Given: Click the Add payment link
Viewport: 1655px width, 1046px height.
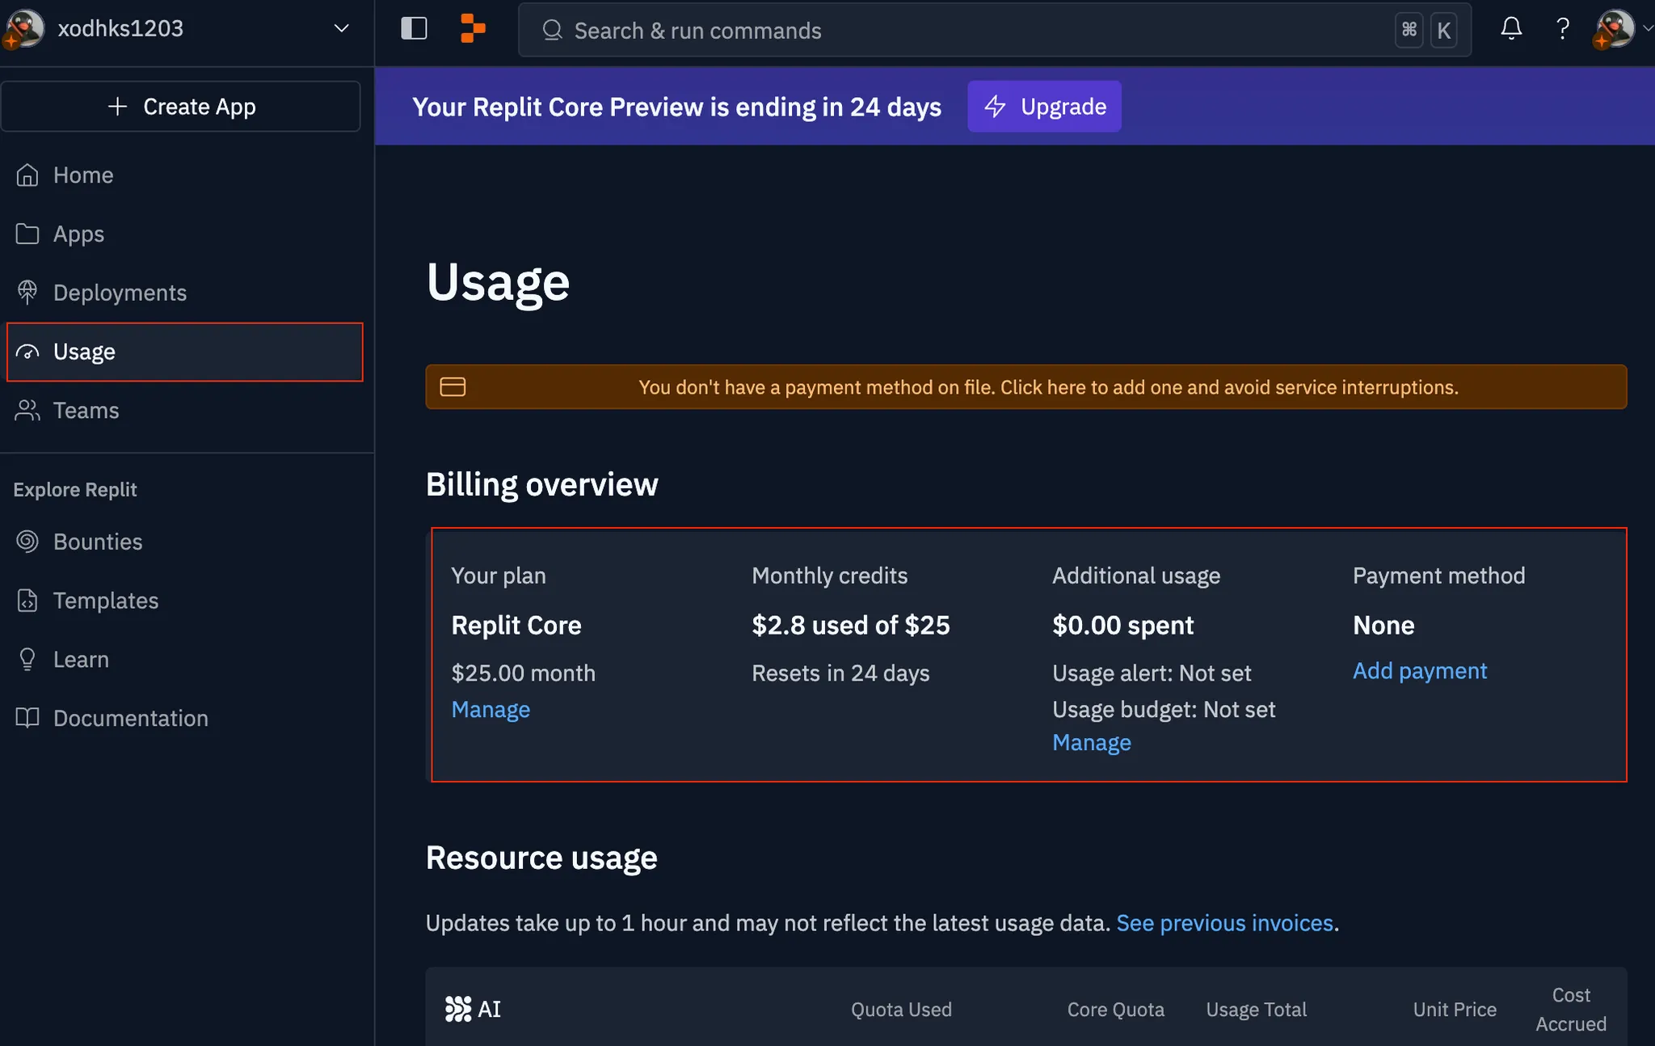Looking at the screenshot, I should click(1419, 671).
